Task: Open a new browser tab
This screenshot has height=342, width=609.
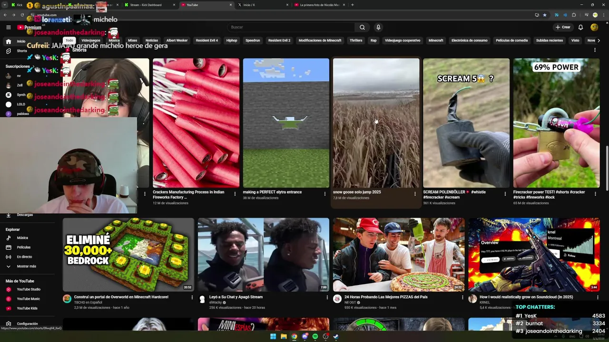Action: (x=352, y=5)
